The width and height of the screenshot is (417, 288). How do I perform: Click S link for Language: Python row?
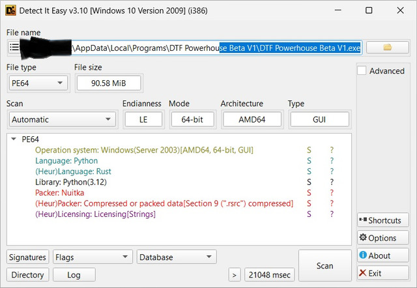point(309,161)
